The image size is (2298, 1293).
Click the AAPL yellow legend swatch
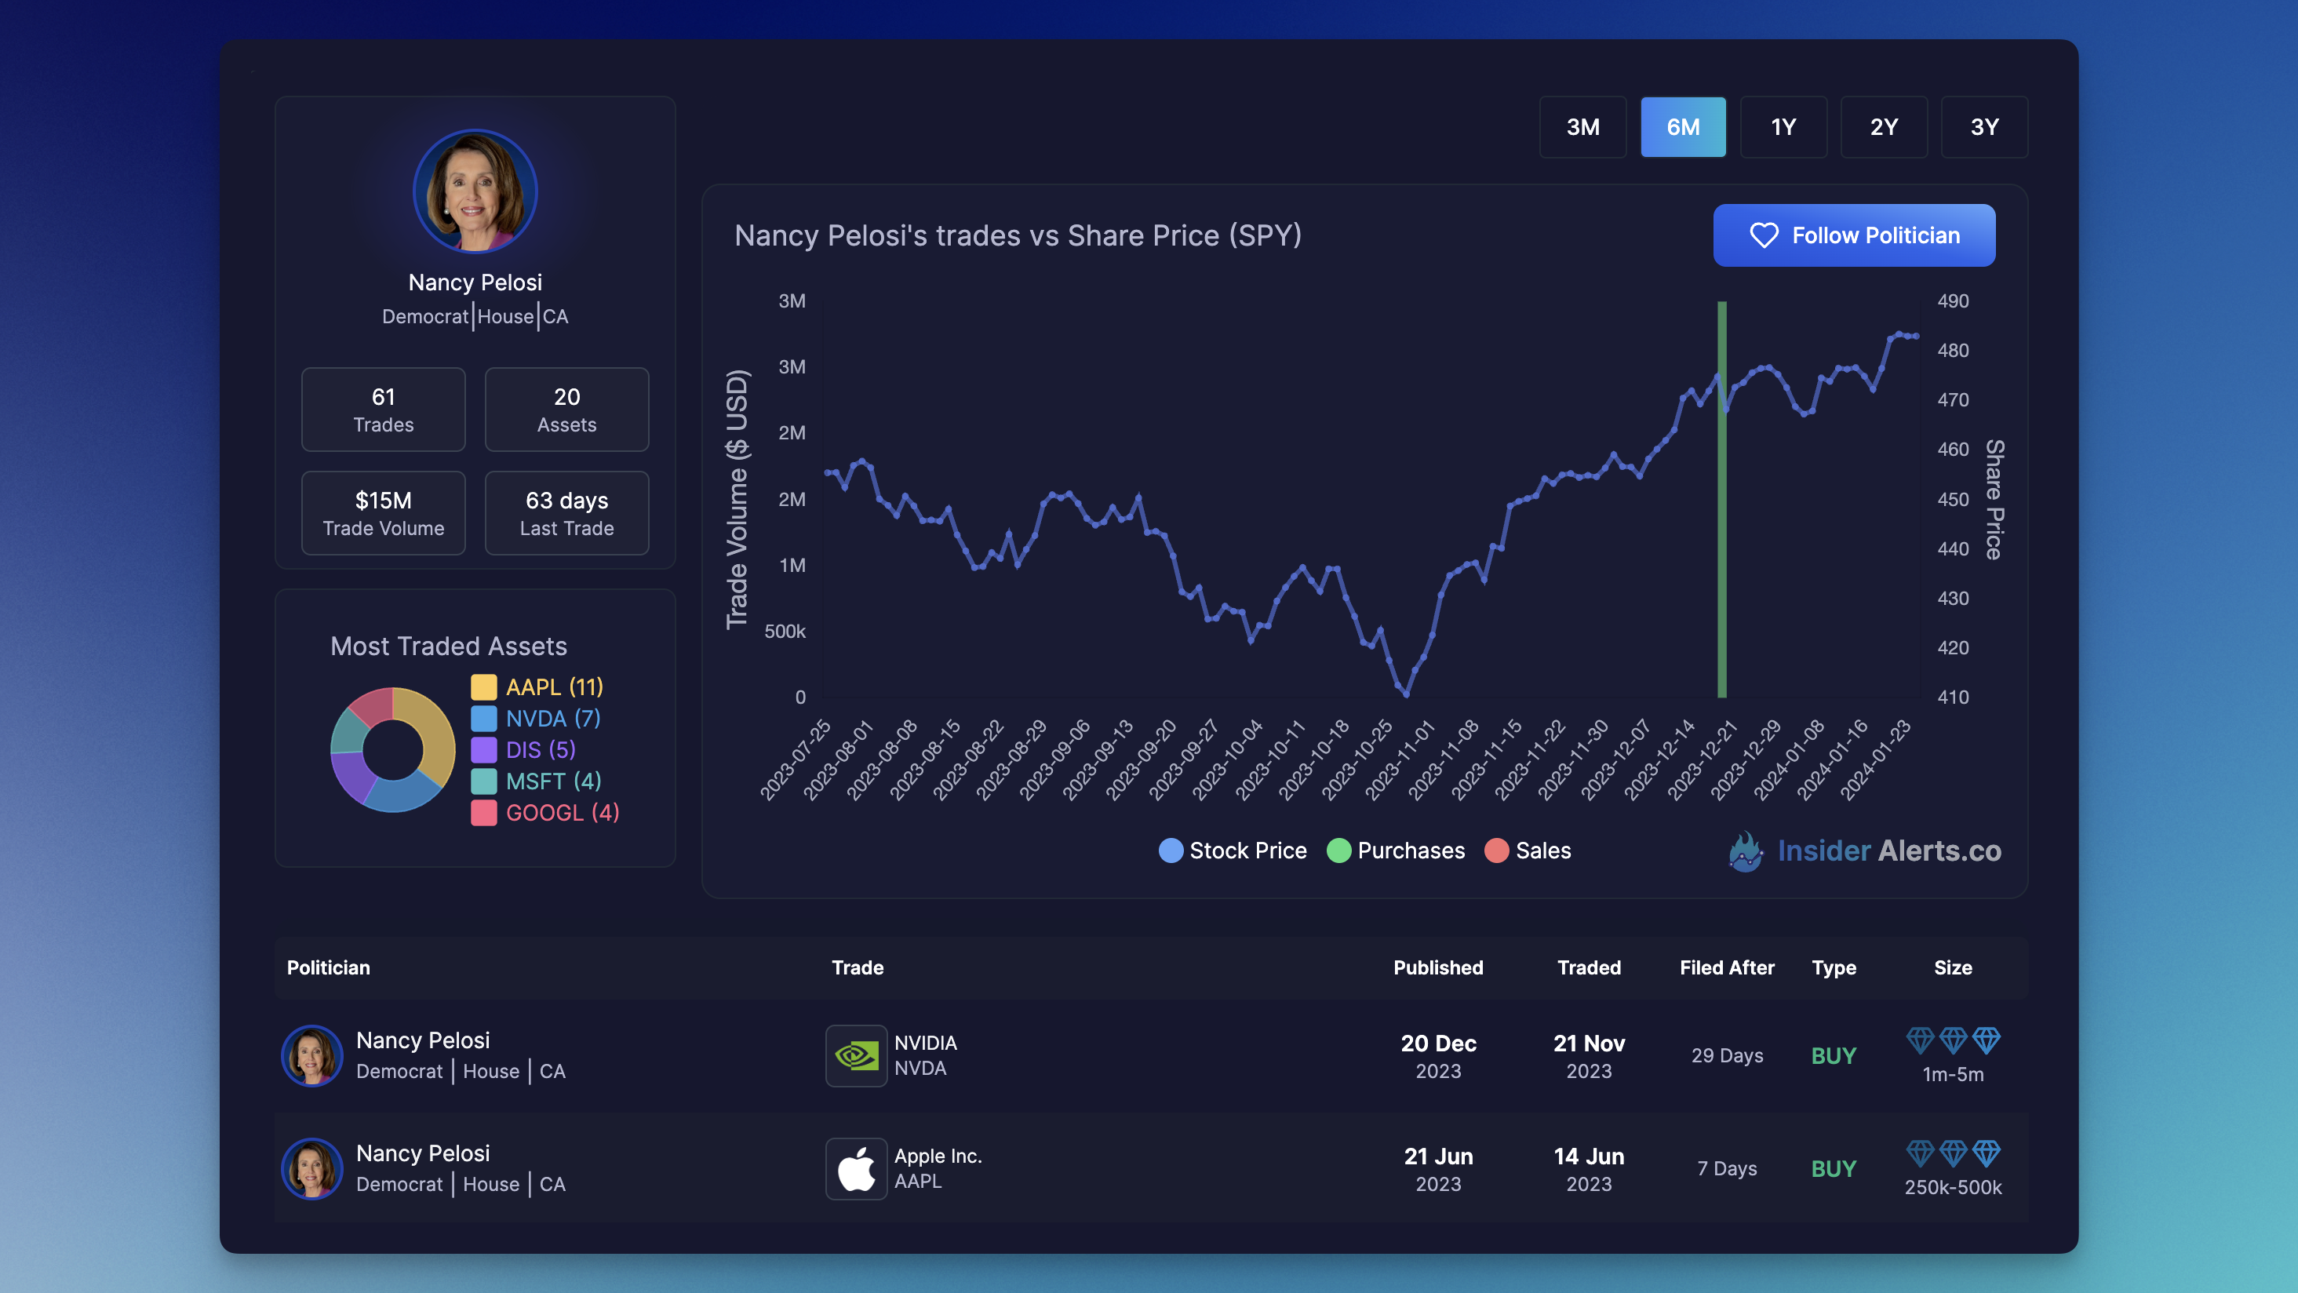click(483, 687)
